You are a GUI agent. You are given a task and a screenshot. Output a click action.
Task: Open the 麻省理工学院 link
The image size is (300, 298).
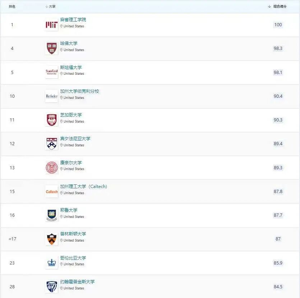point(73,19)
